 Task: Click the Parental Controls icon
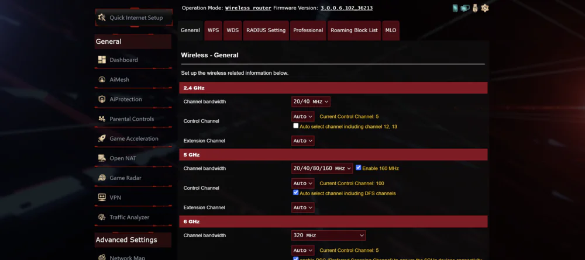click(x=102, y=119)
